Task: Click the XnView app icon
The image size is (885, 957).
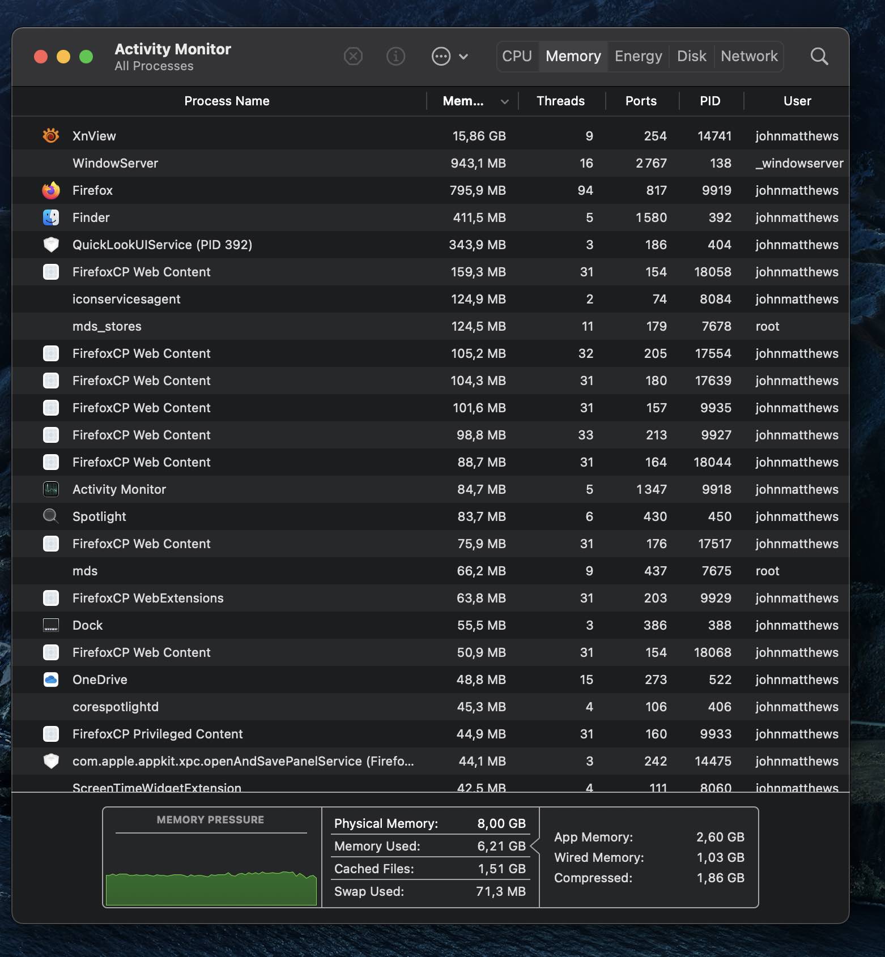Action: [x=51, y=136]
